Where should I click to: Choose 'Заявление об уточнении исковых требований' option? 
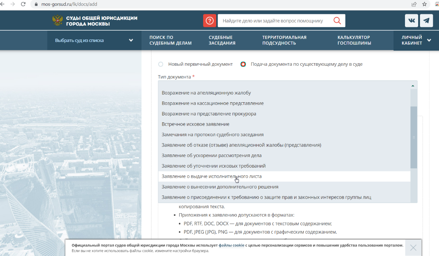click(284, 166)
